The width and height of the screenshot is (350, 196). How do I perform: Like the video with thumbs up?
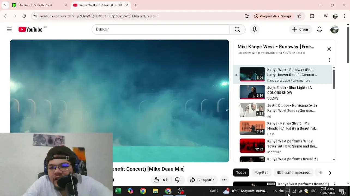point(161,180)
